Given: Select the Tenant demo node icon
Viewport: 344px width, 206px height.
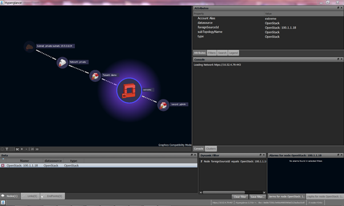Looking at the screenshot, I should (95, 76).
